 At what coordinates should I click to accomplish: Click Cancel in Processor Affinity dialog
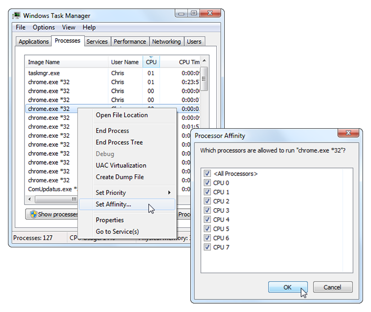tap(333, 287)
